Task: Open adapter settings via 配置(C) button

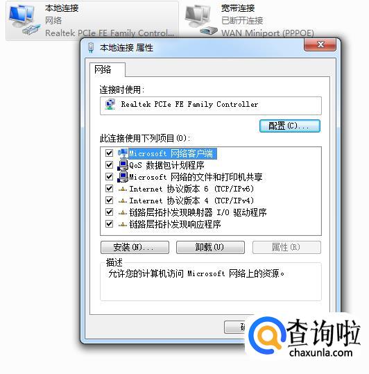Action: coord(290,126)
